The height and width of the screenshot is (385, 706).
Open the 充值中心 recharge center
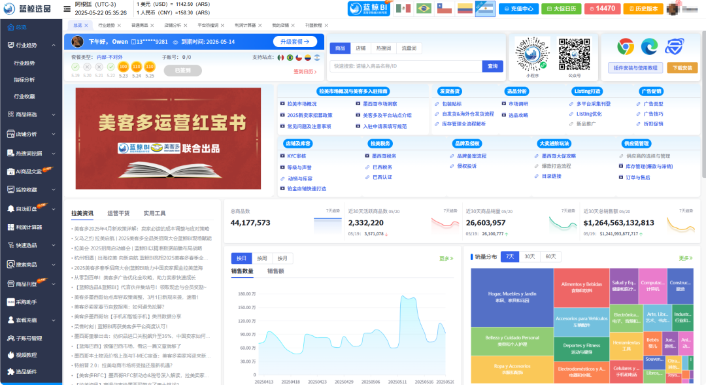pyautogui.click(x=518, y=8)
